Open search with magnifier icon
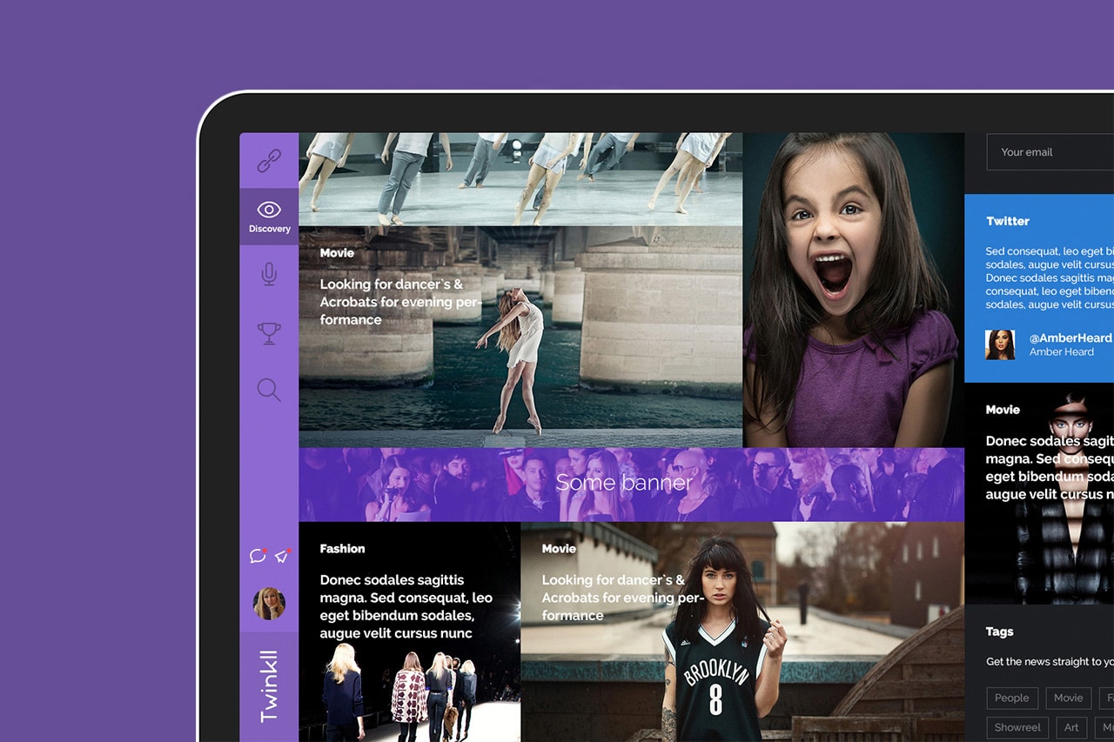The image size is (1114, 742). click(x=269, y=390)
